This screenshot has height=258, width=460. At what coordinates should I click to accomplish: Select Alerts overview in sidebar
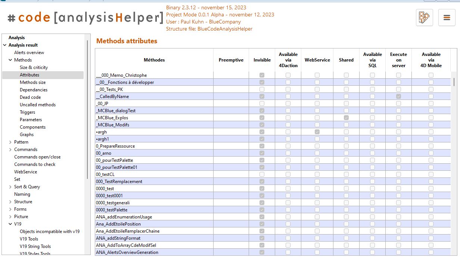coord(29,53)
